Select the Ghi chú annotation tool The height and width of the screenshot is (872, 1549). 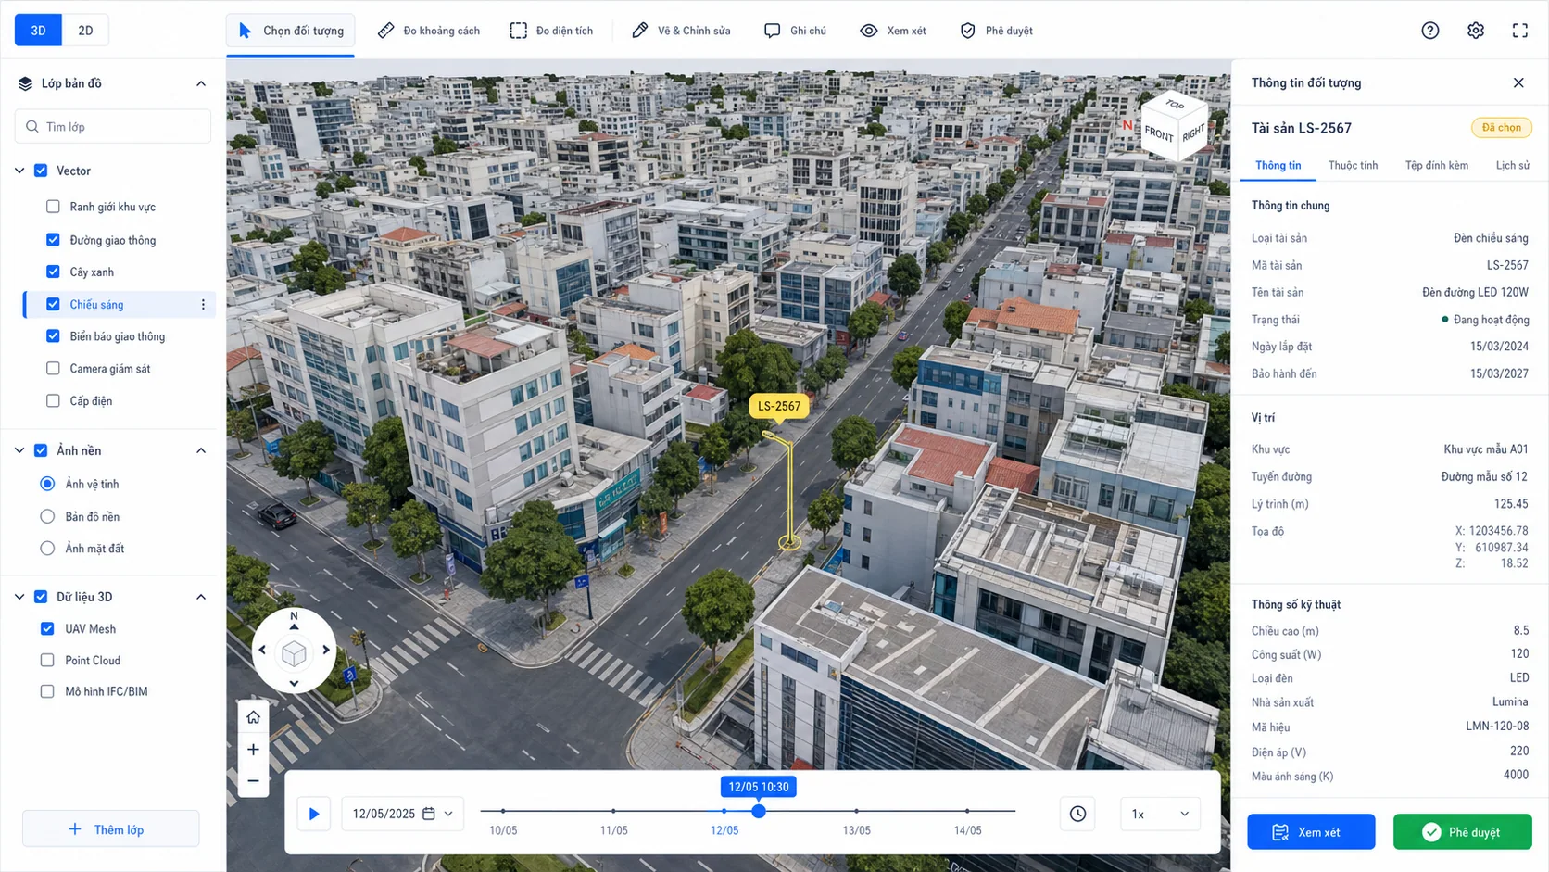[795, 31]
